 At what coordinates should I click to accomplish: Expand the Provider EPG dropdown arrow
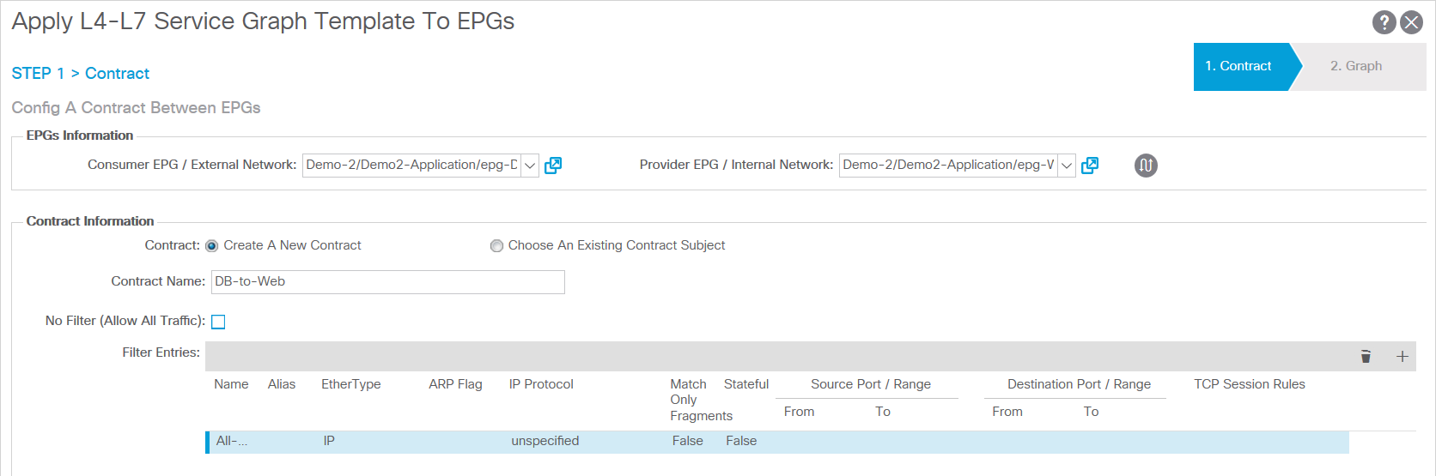(x=1067, y=166)
